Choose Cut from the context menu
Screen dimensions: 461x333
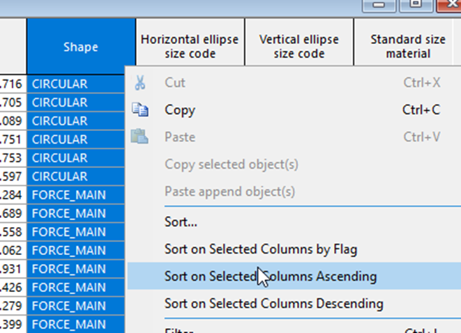click(x=294, y=82)
